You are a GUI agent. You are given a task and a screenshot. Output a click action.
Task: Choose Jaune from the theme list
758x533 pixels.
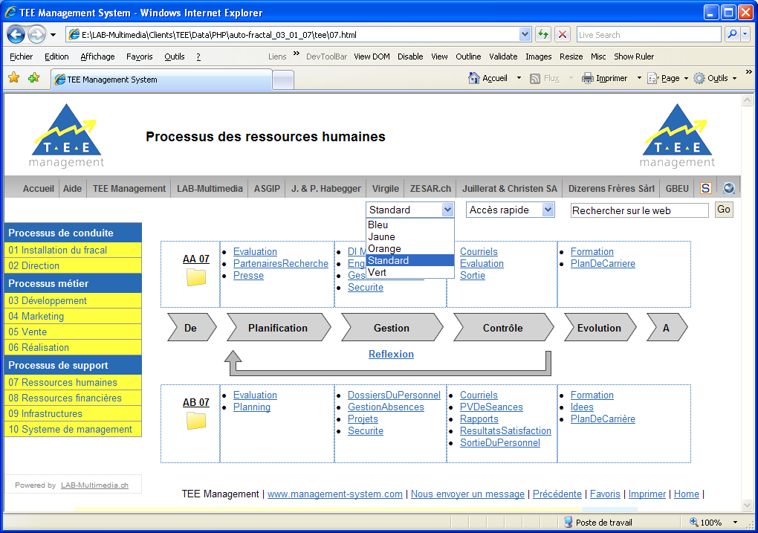(x=410, y=236)
